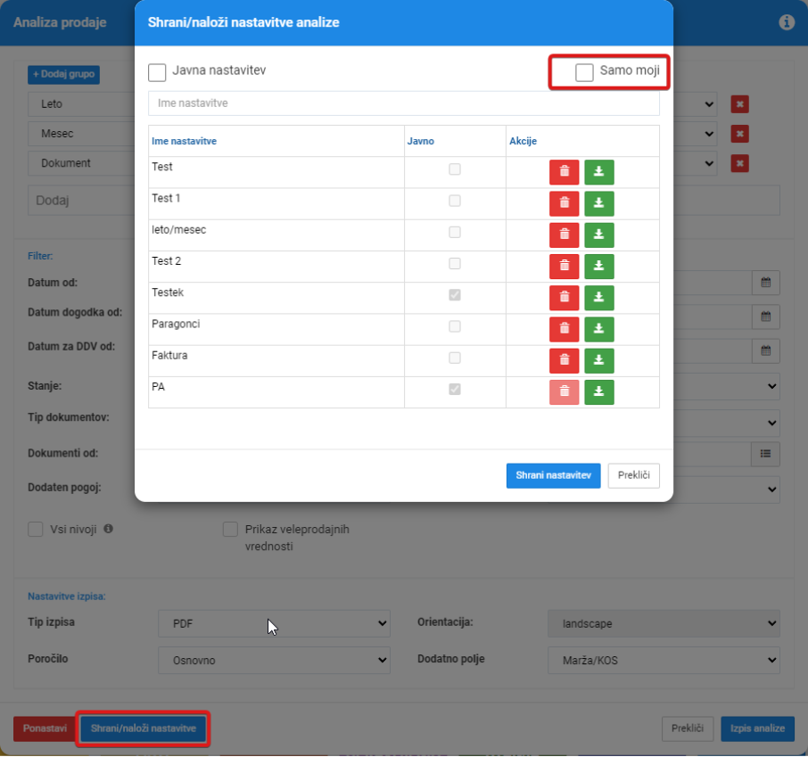
Task: Focus the Ime nastavitve input field
Action: (403, 103)
